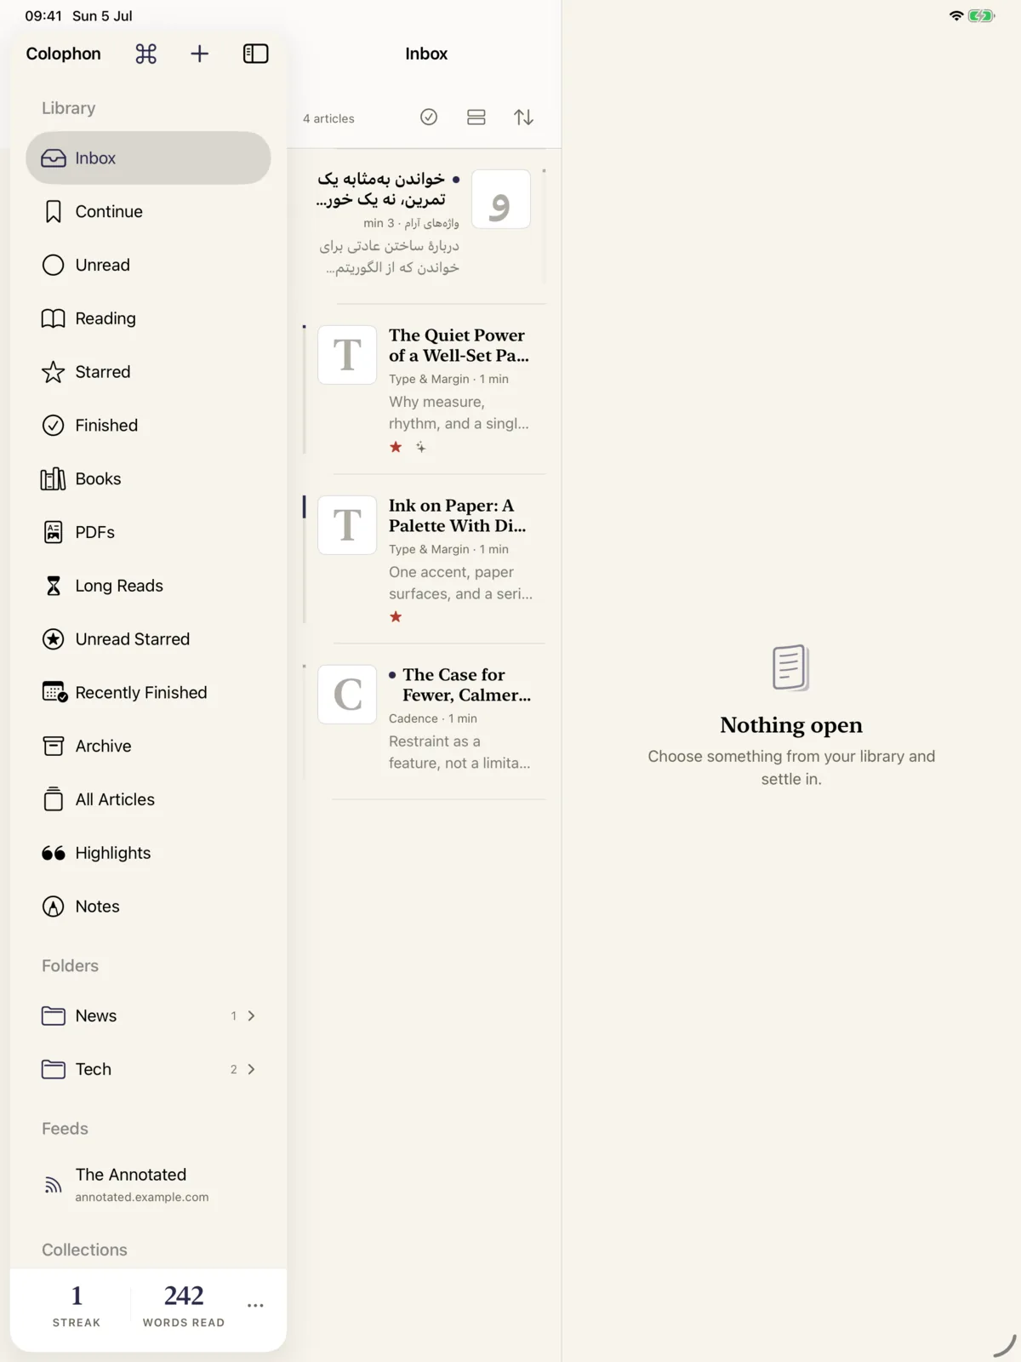Click the Persian article thumbnail
This screenshot has height=1362, width=1021.
(x=501, y=199)
